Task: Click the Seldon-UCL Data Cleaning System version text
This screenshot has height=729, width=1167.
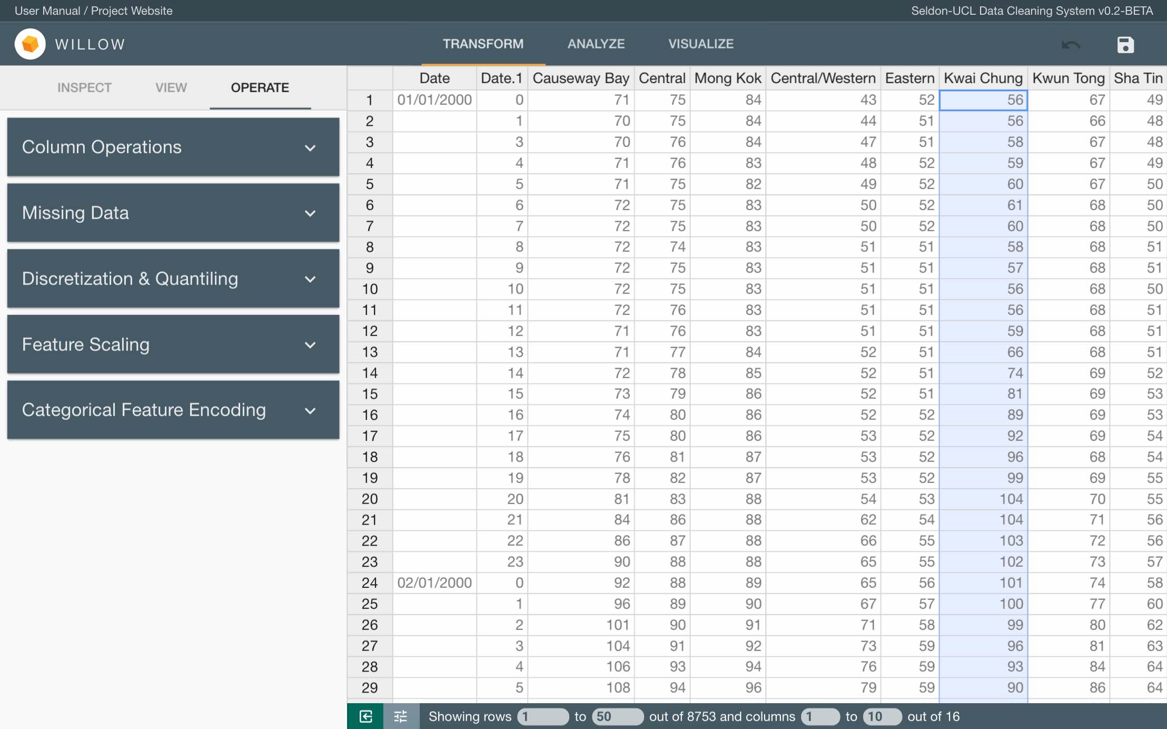Action: pyautogui.click(x=1032, y=11)
